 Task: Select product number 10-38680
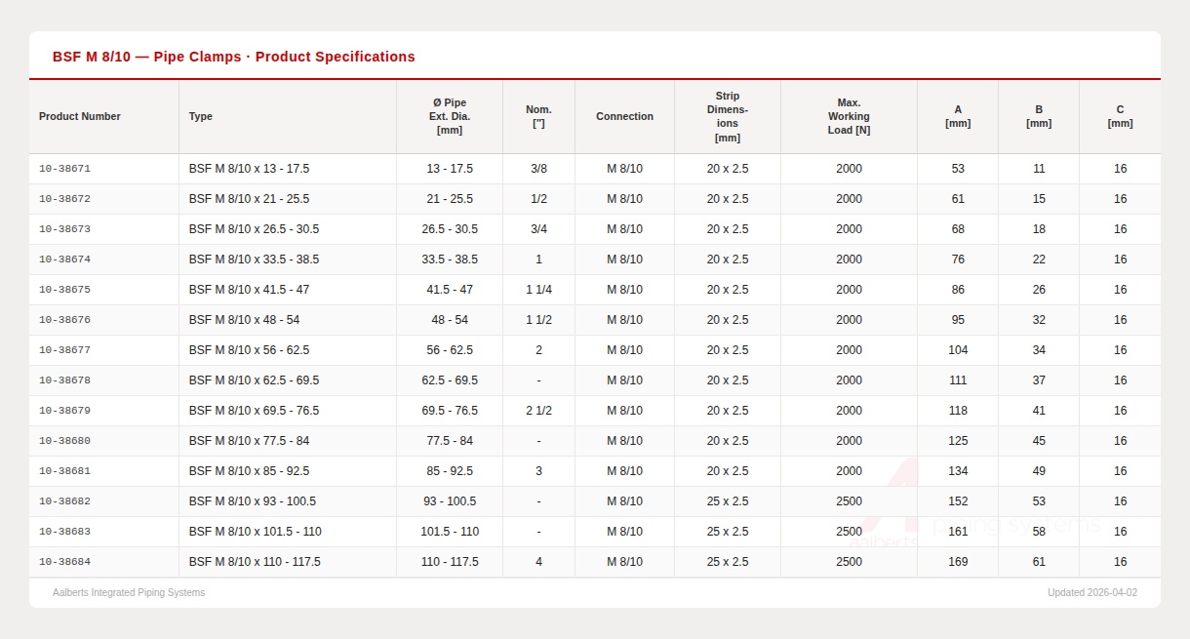(x=64, y=441)
